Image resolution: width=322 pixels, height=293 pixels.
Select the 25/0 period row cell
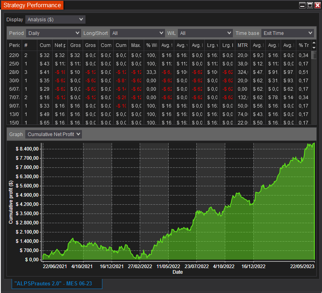(14, 64)
